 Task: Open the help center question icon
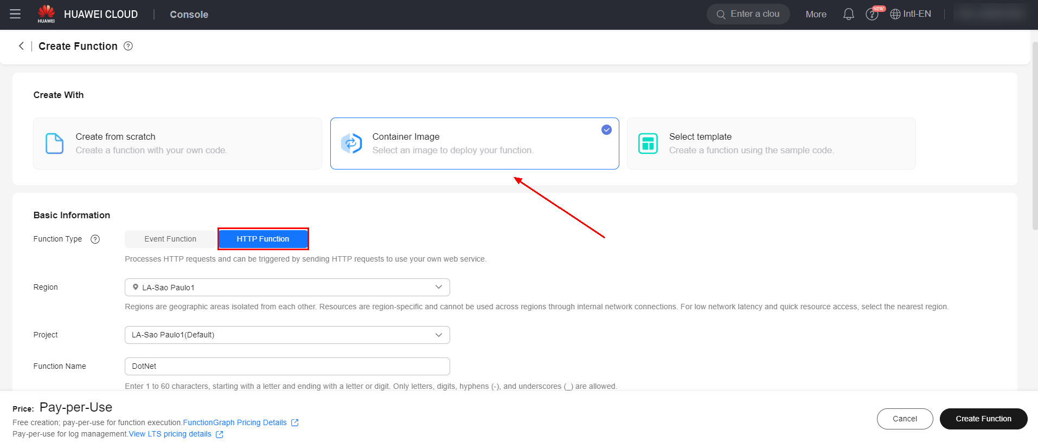coord(872,15)
